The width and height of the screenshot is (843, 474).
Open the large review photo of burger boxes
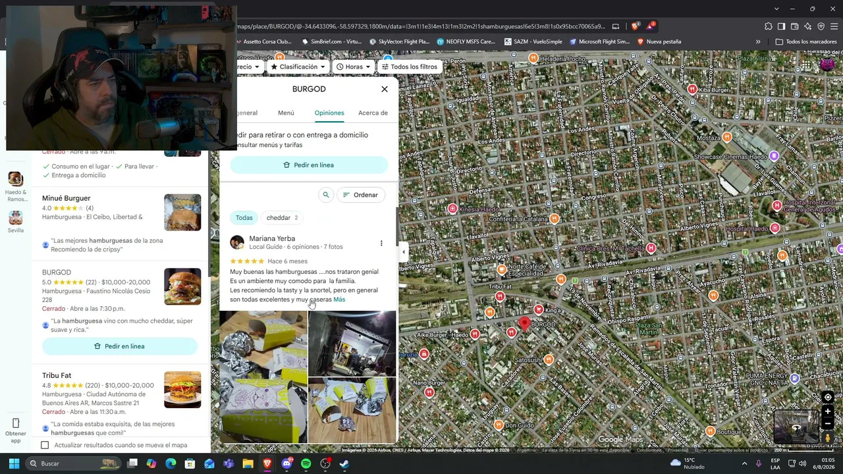[x=263, y=377]
